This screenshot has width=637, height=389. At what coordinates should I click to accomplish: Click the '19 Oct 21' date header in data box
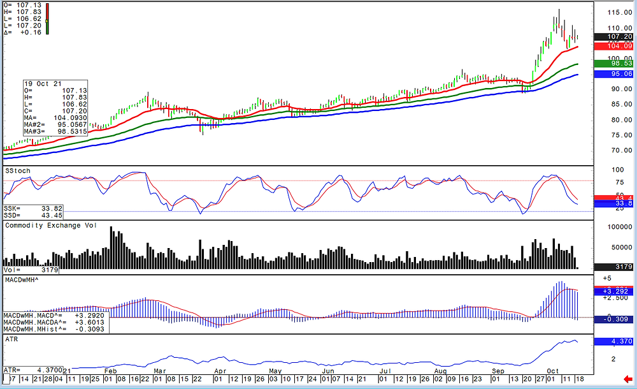click(x=43, y=84)
